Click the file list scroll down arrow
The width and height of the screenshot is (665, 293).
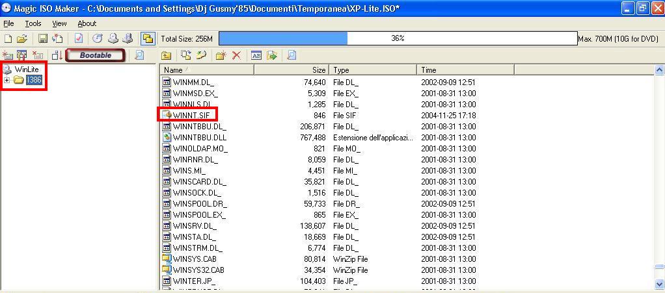(x=660, y=283)
